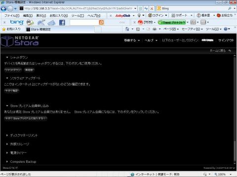Viewport: 237px width, 177px height.
Task: Click the browser Back arrow button
Action: (4, 8)
